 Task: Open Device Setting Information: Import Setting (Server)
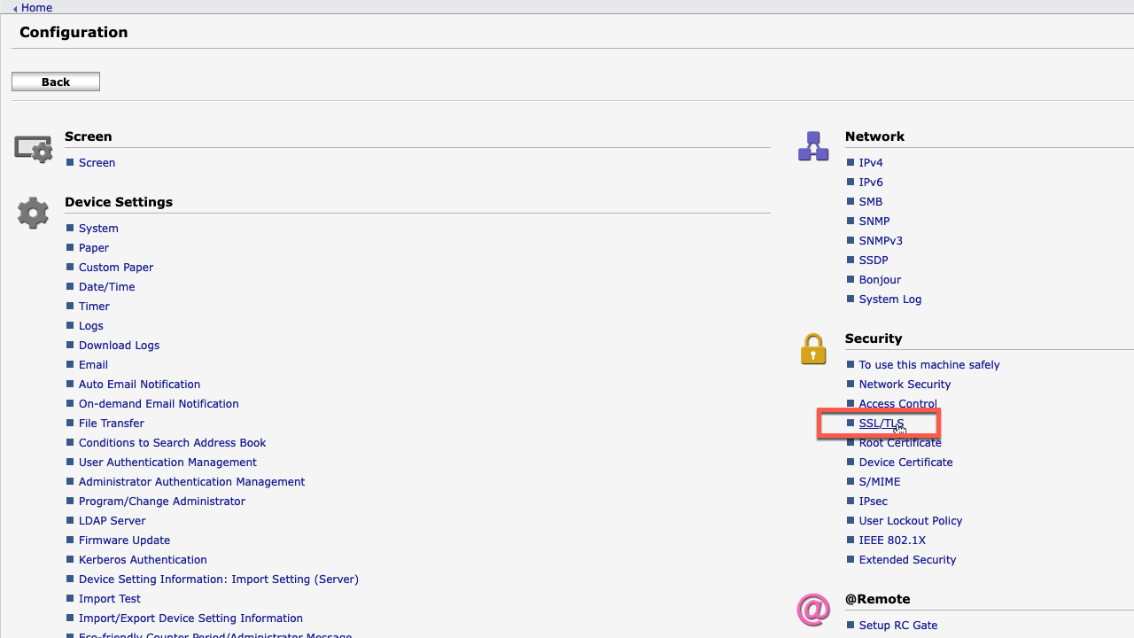[x=219, y=580]
